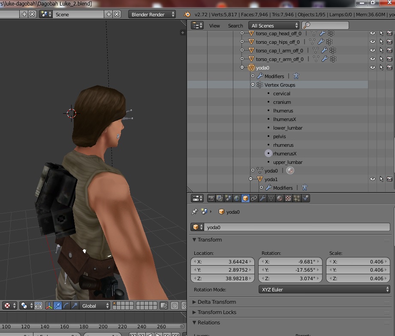This screenshot has width=395, height=336.
Task: Open the Mesh Data triangle tab
Action: (x=271, y=198)
